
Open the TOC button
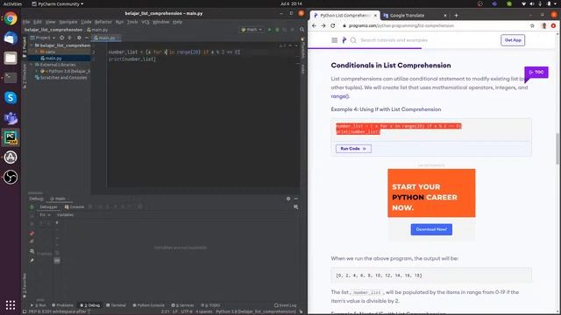pos(536,72)
